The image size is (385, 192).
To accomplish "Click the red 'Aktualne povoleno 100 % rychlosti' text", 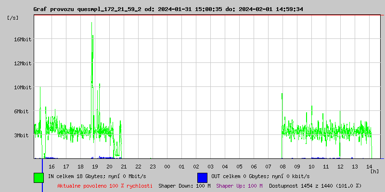I will tap(105, 186).
